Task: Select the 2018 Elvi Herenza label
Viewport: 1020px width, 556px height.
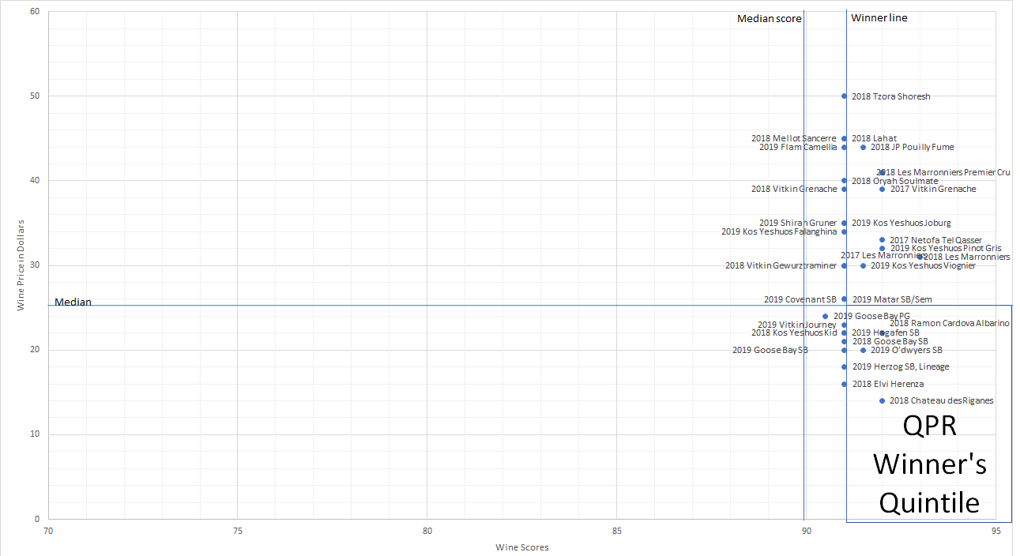Action: coord(887,384)
